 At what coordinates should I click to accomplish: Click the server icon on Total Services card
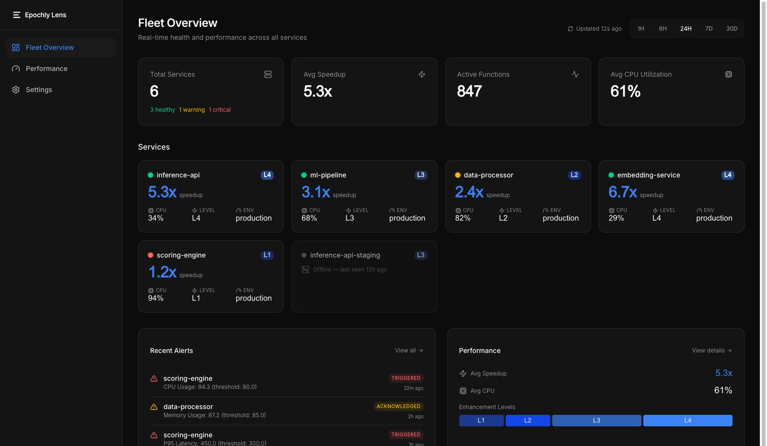pos(268,74)
